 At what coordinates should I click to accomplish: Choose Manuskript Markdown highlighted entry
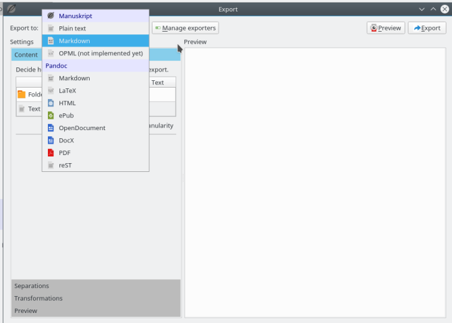pyautogui.click(x=95, y=40)
